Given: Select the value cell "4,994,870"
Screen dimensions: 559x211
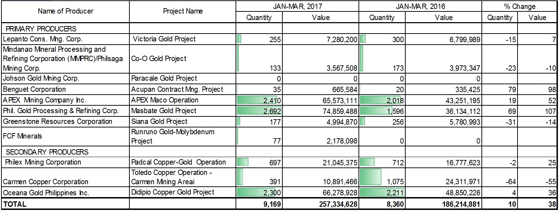Looking at the screenshot, I should (x=320, y=122).
